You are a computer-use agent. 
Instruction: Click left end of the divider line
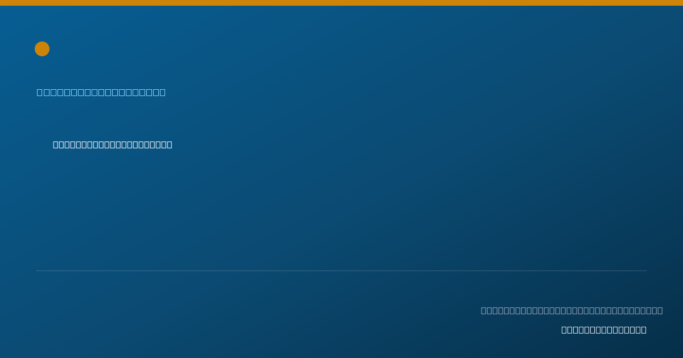click(x=38, y=270)
